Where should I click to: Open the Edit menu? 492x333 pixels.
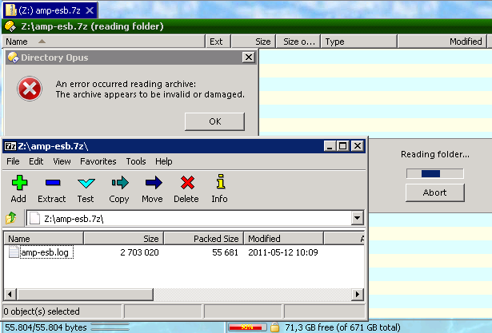point(36,161)
